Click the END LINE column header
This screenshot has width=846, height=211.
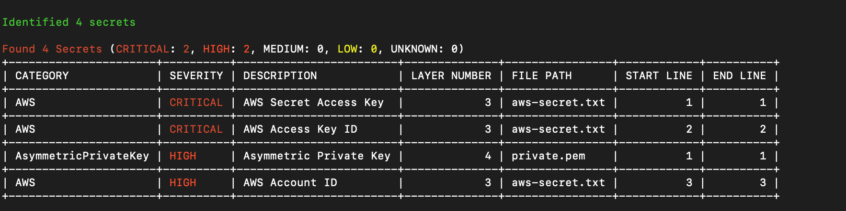point(739,76)
